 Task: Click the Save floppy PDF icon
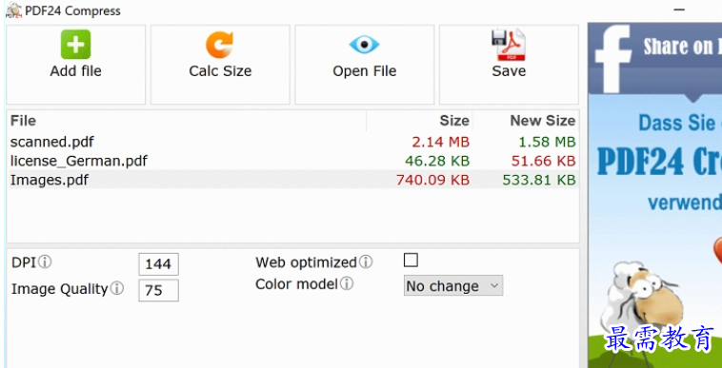[509, 45]
